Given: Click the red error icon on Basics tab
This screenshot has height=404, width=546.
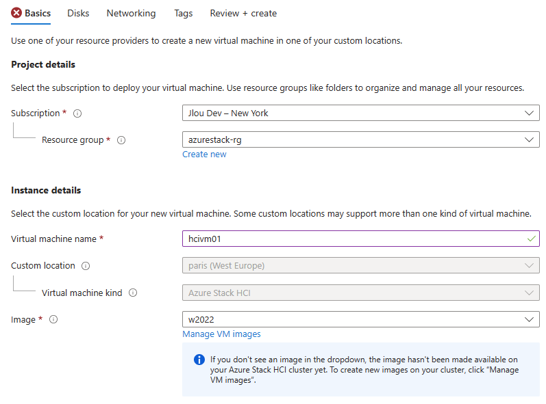Looking at the screenshot, I should pos(16,13).
